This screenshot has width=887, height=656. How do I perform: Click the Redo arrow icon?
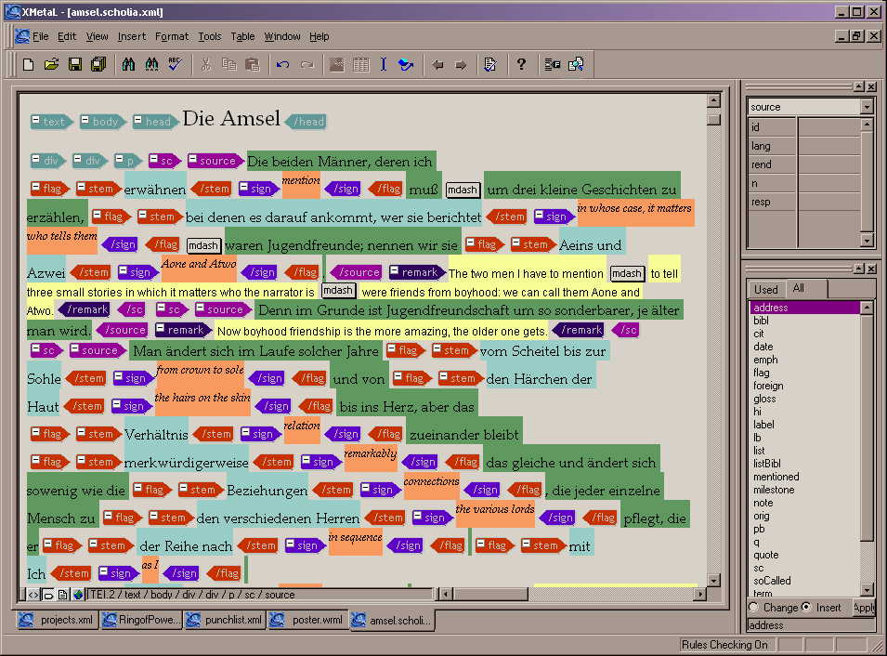tap(307, 64)
